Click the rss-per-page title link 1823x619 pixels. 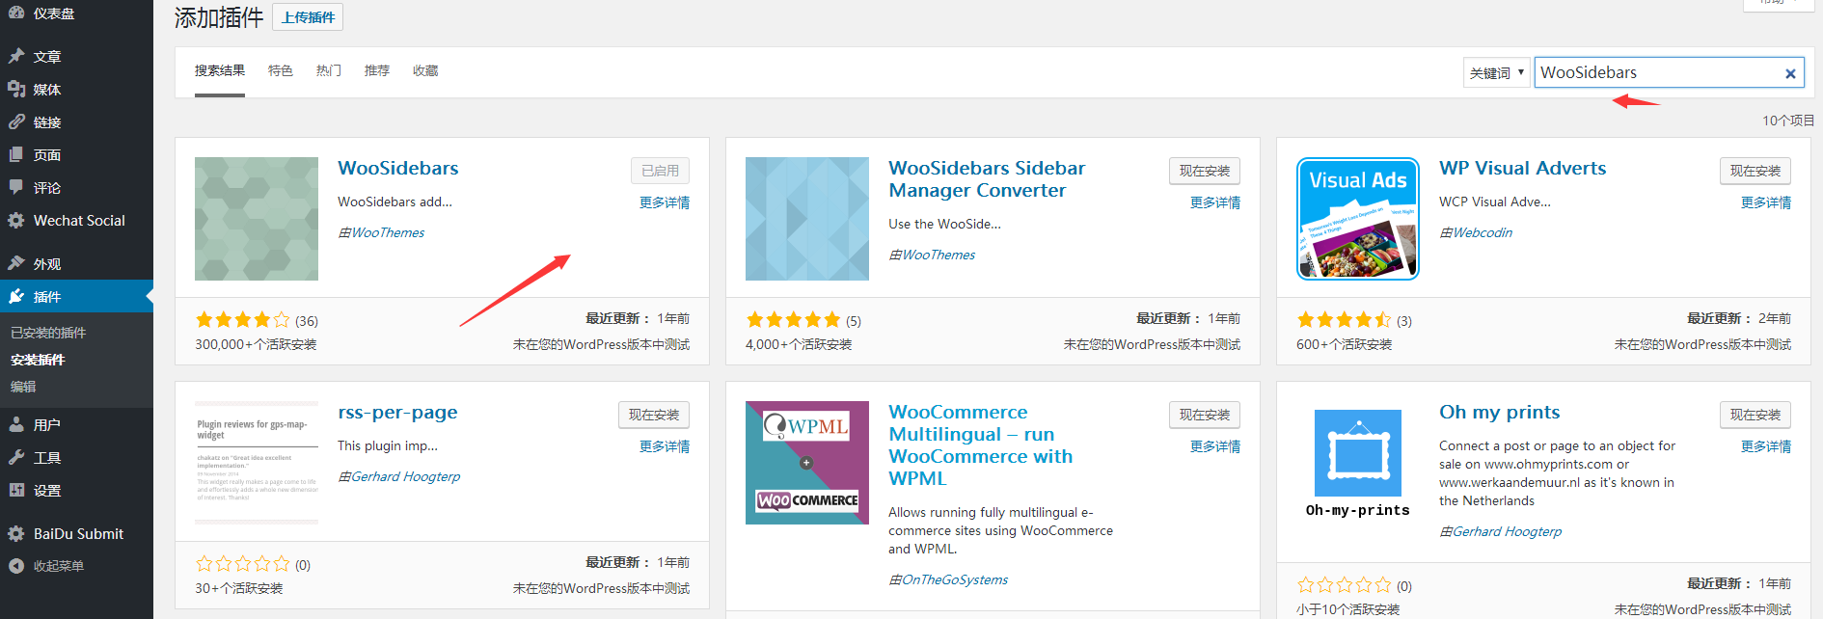[x=397, y=413]
